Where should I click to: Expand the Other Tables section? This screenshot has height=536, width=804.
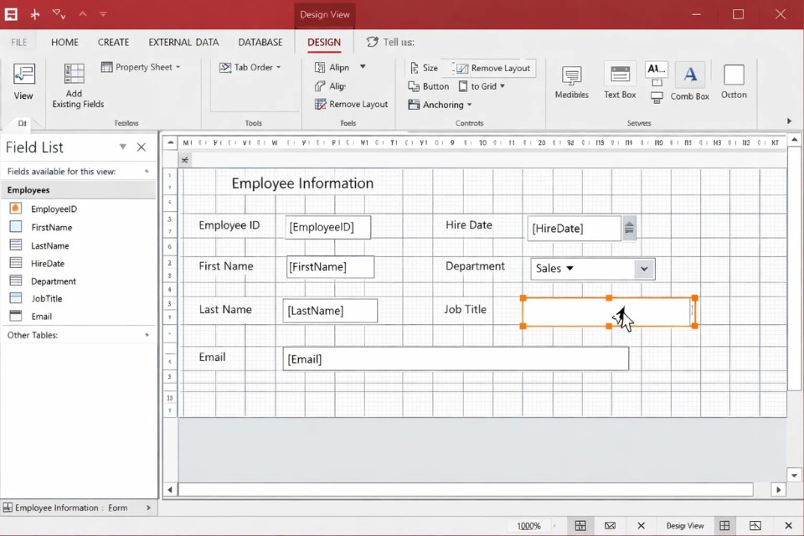click(x=147, y=335)
